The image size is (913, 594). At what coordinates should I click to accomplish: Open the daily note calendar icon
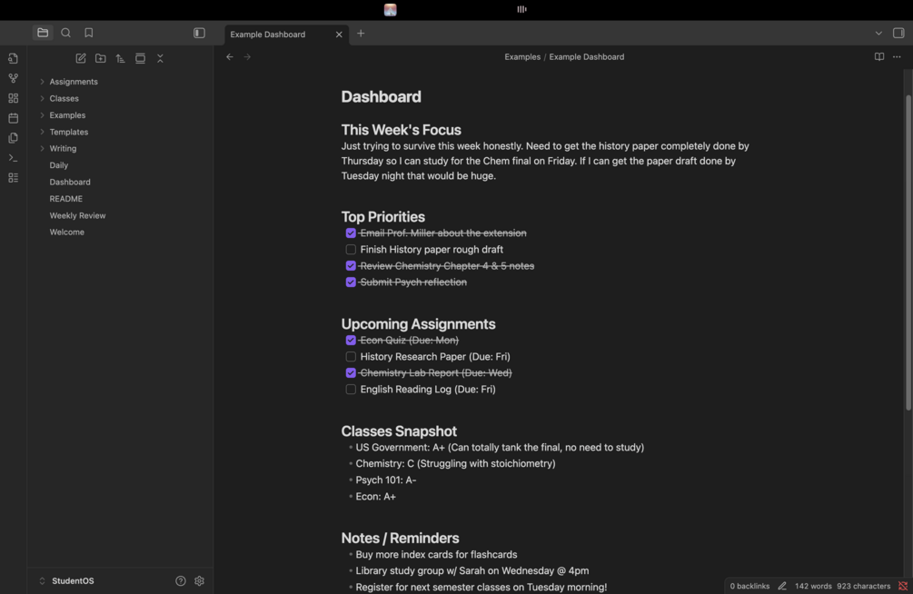point(13,118)
